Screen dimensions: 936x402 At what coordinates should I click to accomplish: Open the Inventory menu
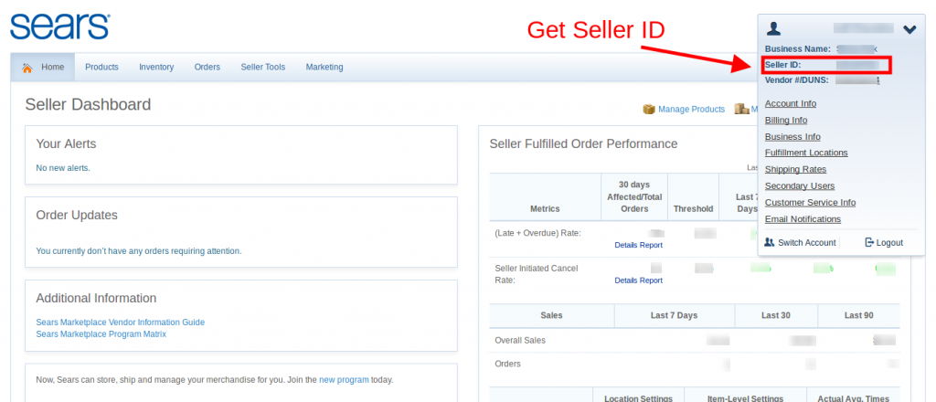(x=156, y=68)
